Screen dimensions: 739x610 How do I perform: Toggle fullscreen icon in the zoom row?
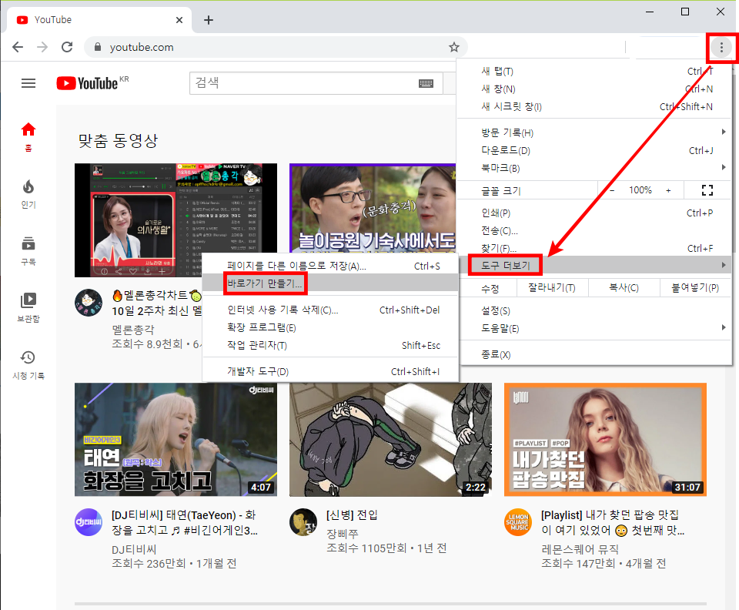click(707, 190)
